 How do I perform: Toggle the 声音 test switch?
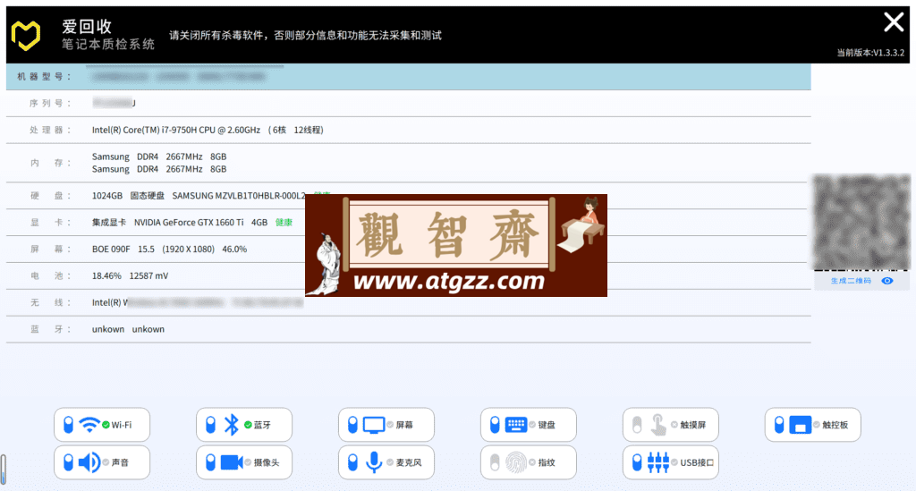[68, 462]
